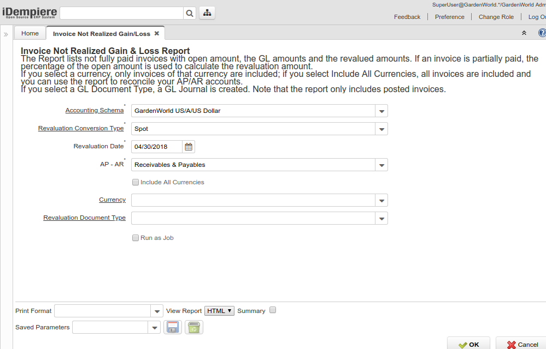Open the help icon at top right
The height and width of the screenshot is (349, 546).
542,33
